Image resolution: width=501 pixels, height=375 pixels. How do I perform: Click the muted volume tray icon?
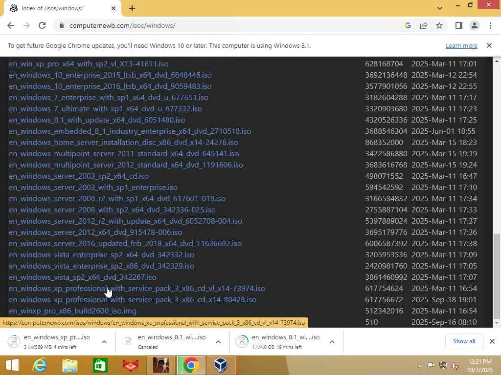pyautogui.click(x=455, y=366)
